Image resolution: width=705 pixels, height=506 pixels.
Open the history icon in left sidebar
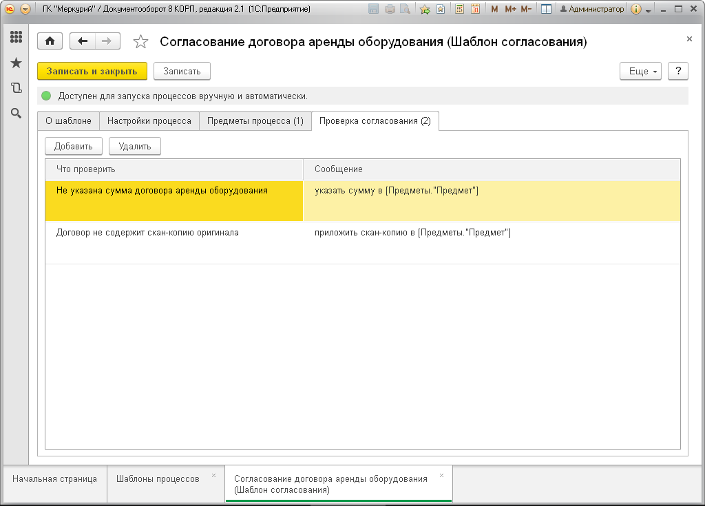tap(17, 87)
